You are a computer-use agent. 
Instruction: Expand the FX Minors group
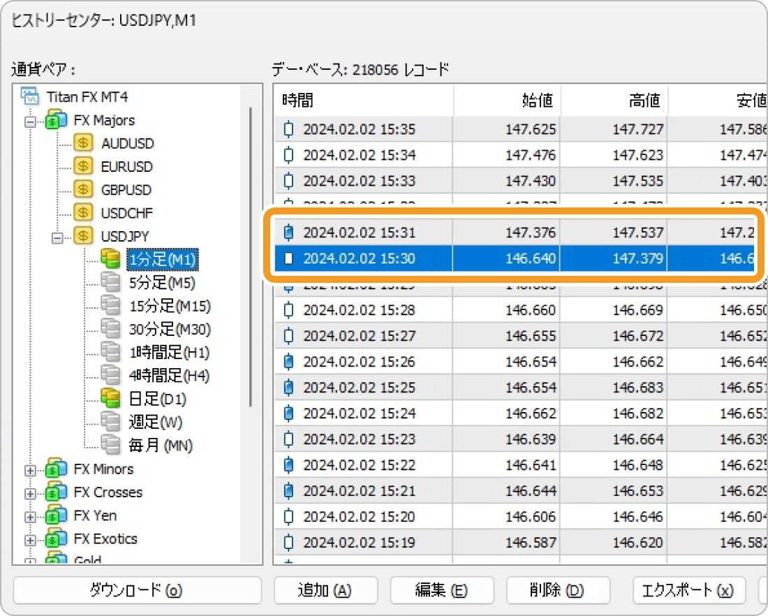coord(30,471)
